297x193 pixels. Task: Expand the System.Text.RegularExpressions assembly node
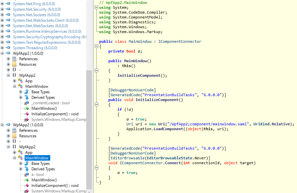pyautogui.click(x=2, y=42)
